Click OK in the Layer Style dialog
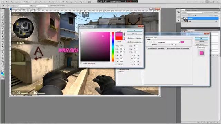 coord(201,38)
